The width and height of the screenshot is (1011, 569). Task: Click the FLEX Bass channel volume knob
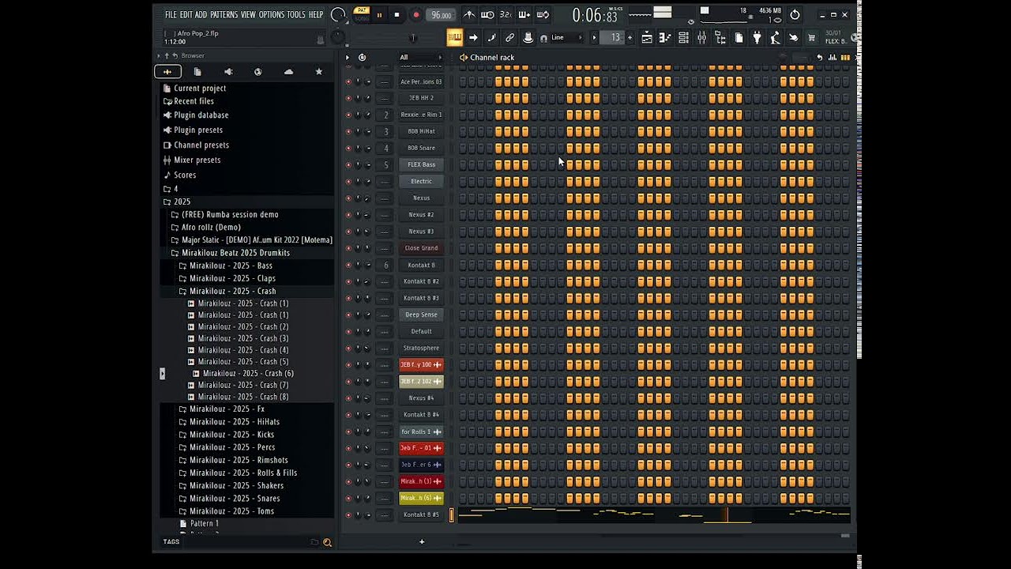point(367,164)
